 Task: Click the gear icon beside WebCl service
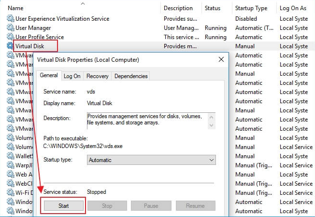click(x=10, y=183)
